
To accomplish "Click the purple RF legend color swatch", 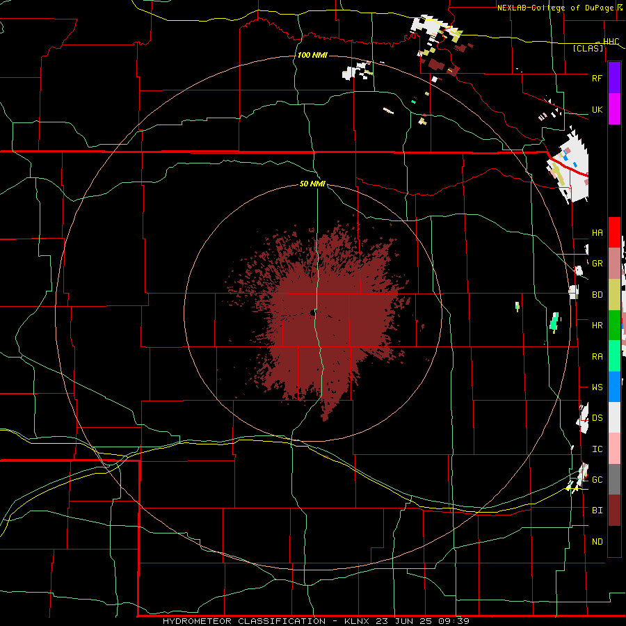I will coord(614,78).
